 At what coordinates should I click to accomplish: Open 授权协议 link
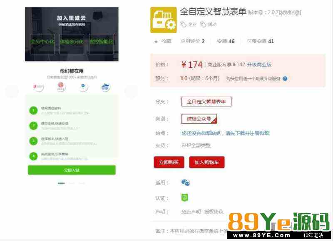pos(214,212)
